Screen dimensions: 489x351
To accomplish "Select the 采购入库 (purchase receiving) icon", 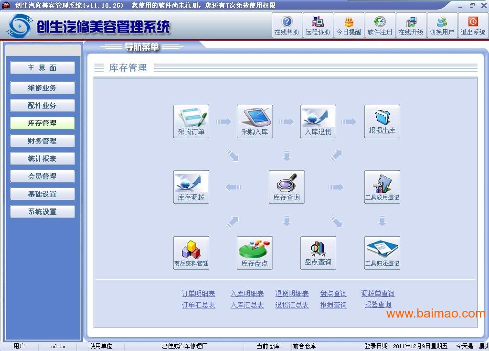I will [x=255, y=121].
